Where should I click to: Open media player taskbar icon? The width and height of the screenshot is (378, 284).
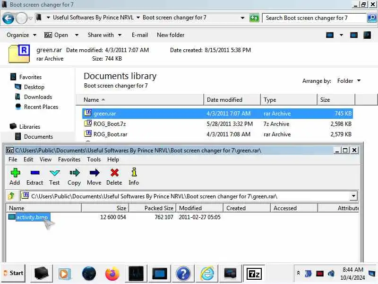(65, 274)
